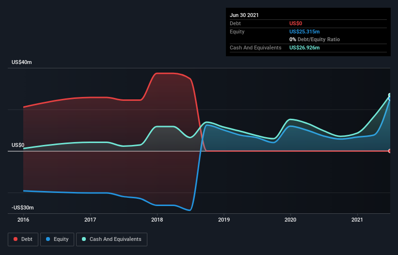Select the 2020 x-axis label

(x=290, y=220)
